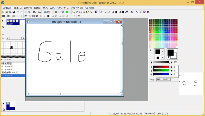Viewport: 205px width, 116px height.
Task: Select the Curve tool
Action: 109,12
